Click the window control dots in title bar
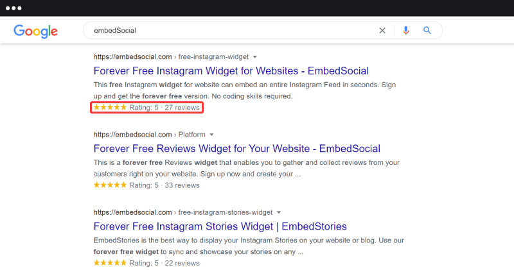Viewport: 514px width, 270px height. [13, 8]
